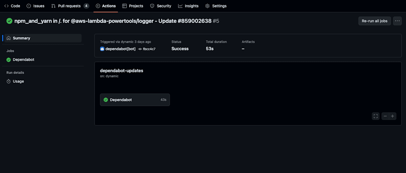Screen dimensions: 406x173
Task: Zoom in the workflow graph with plus
Action: point(392,116)
